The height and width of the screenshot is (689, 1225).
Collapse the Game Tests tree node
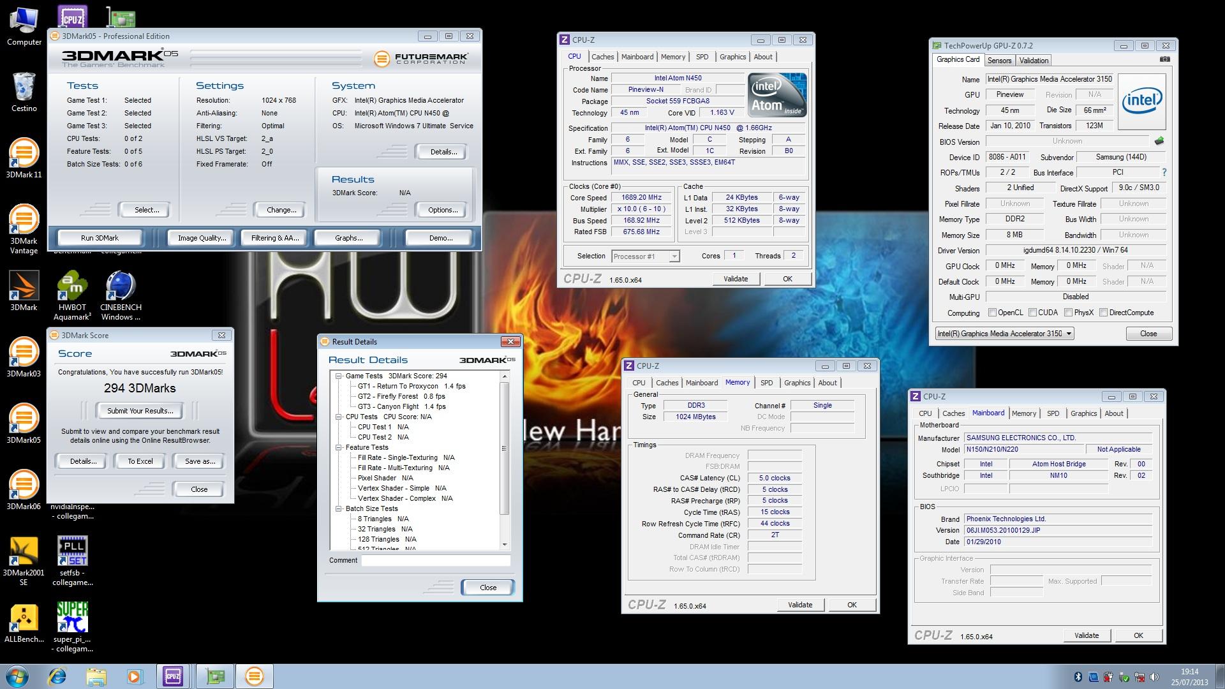339,376
